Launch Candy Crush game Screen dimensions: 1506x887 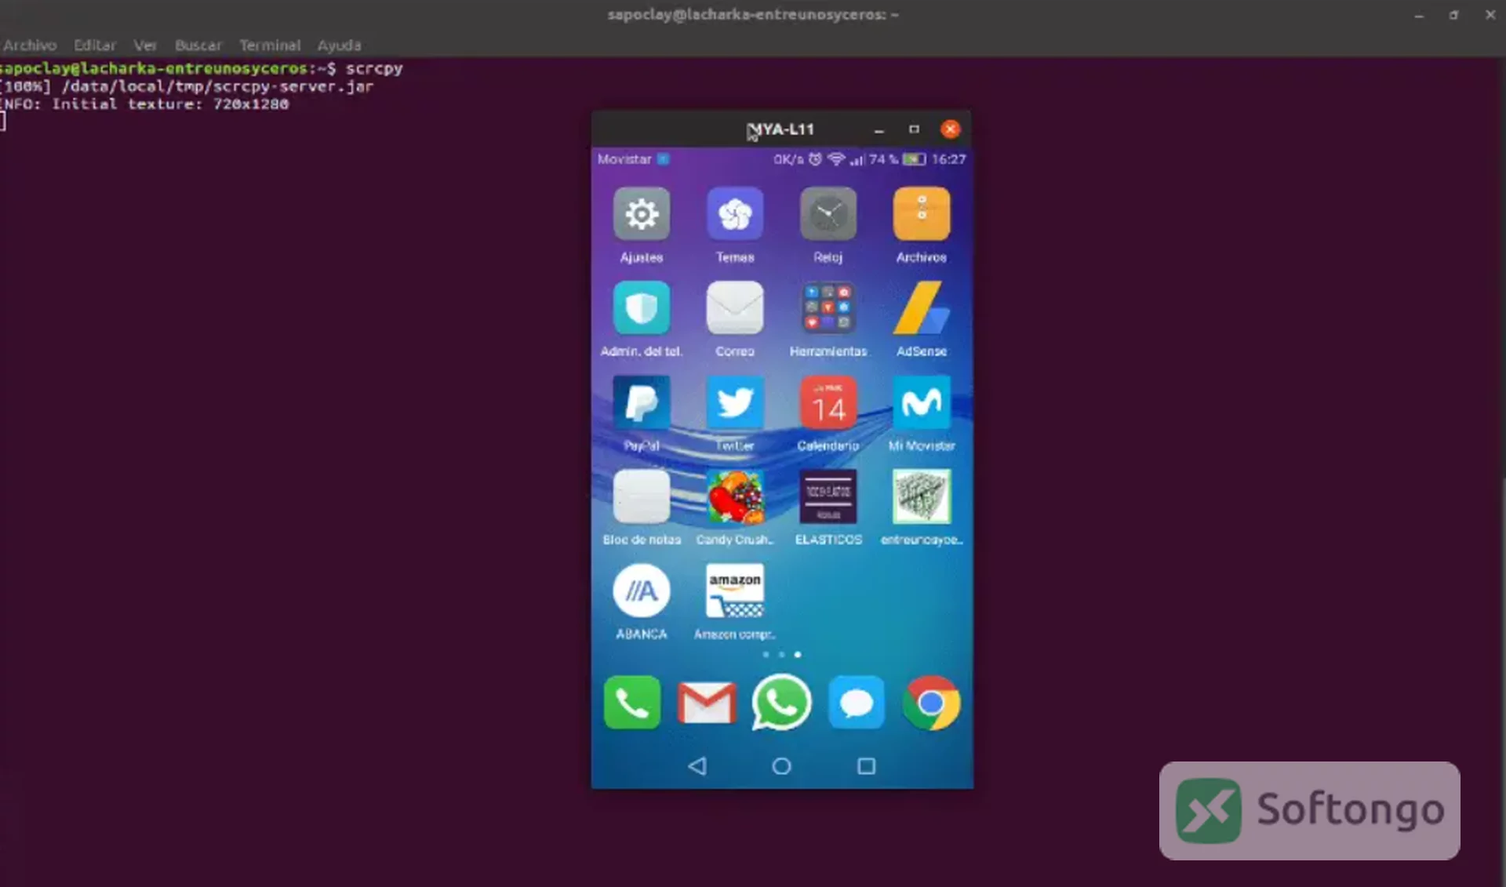click(x=735, y=496)
